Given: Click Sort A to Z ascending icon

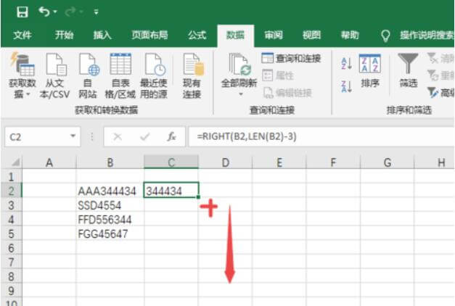Looking at the screenshot, I should coord(346,65).
